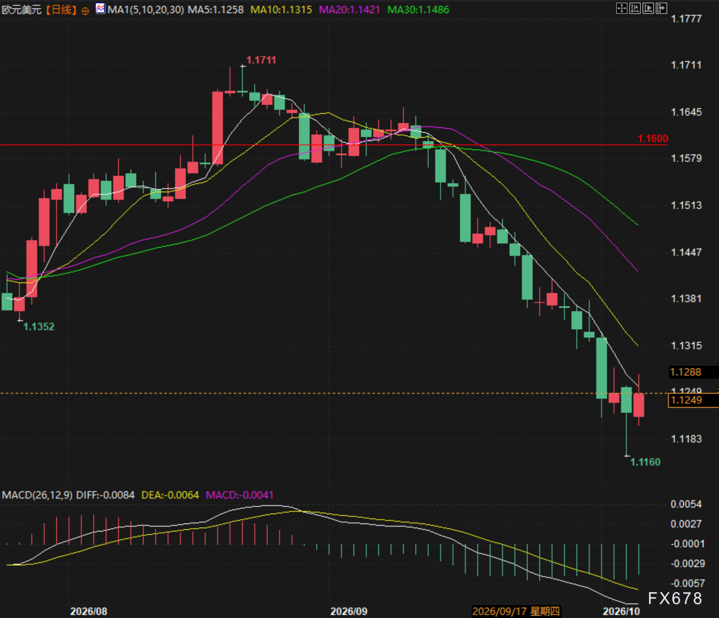Click the crosshair cursor icon at top right

(622, 8)
